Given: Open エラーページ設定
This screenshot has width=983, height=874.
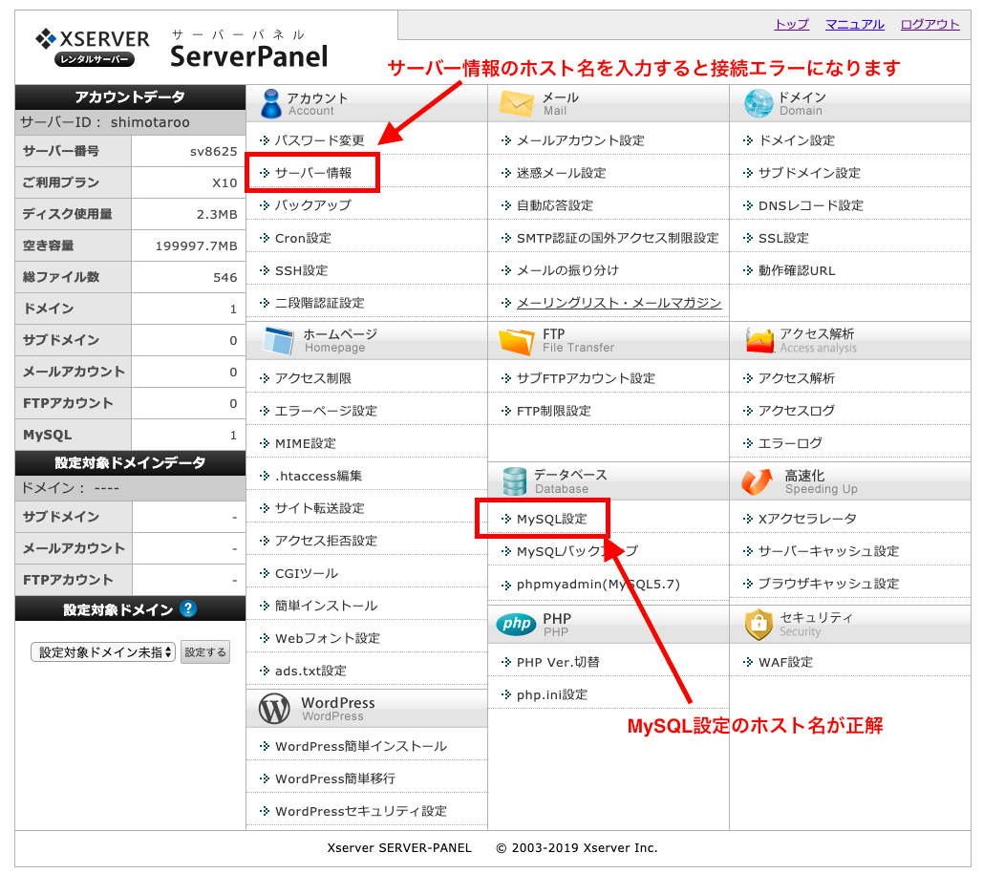Looking at the screenshot, I should point(326,411).
